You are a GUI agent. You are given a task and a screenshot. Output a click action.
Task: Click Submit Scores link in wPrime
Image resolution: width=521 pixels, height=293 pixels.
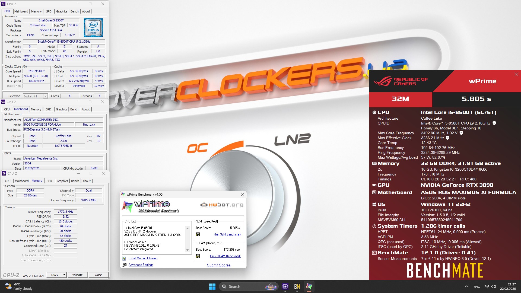(219, 265)
